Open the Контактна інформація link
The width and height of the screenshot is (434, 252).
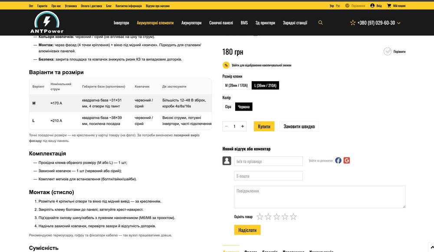pos(128,6)
